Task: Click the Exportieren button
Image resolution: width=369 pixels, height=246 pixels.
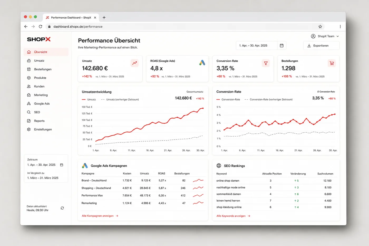Action: click(x=321, y=46)
